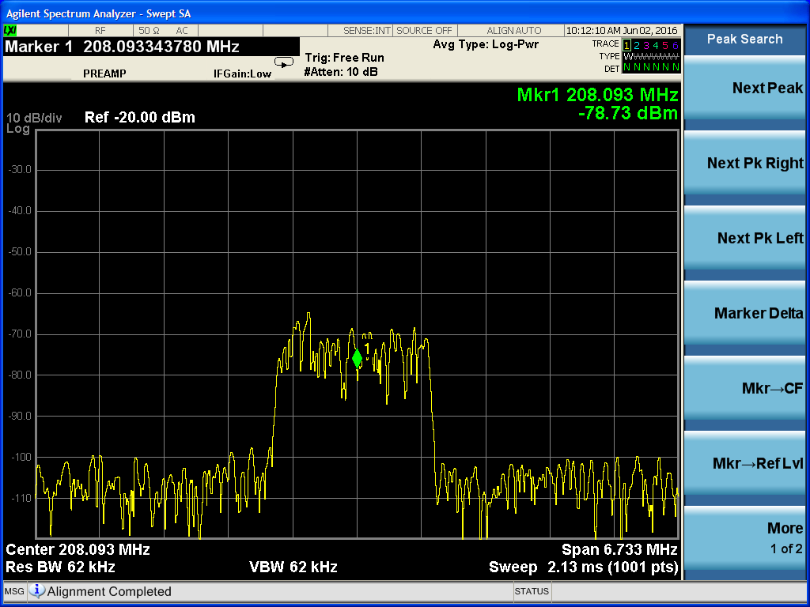810x607 pixels.
Task: Select trace number 2 indicator
Action: tap(637, 45)
